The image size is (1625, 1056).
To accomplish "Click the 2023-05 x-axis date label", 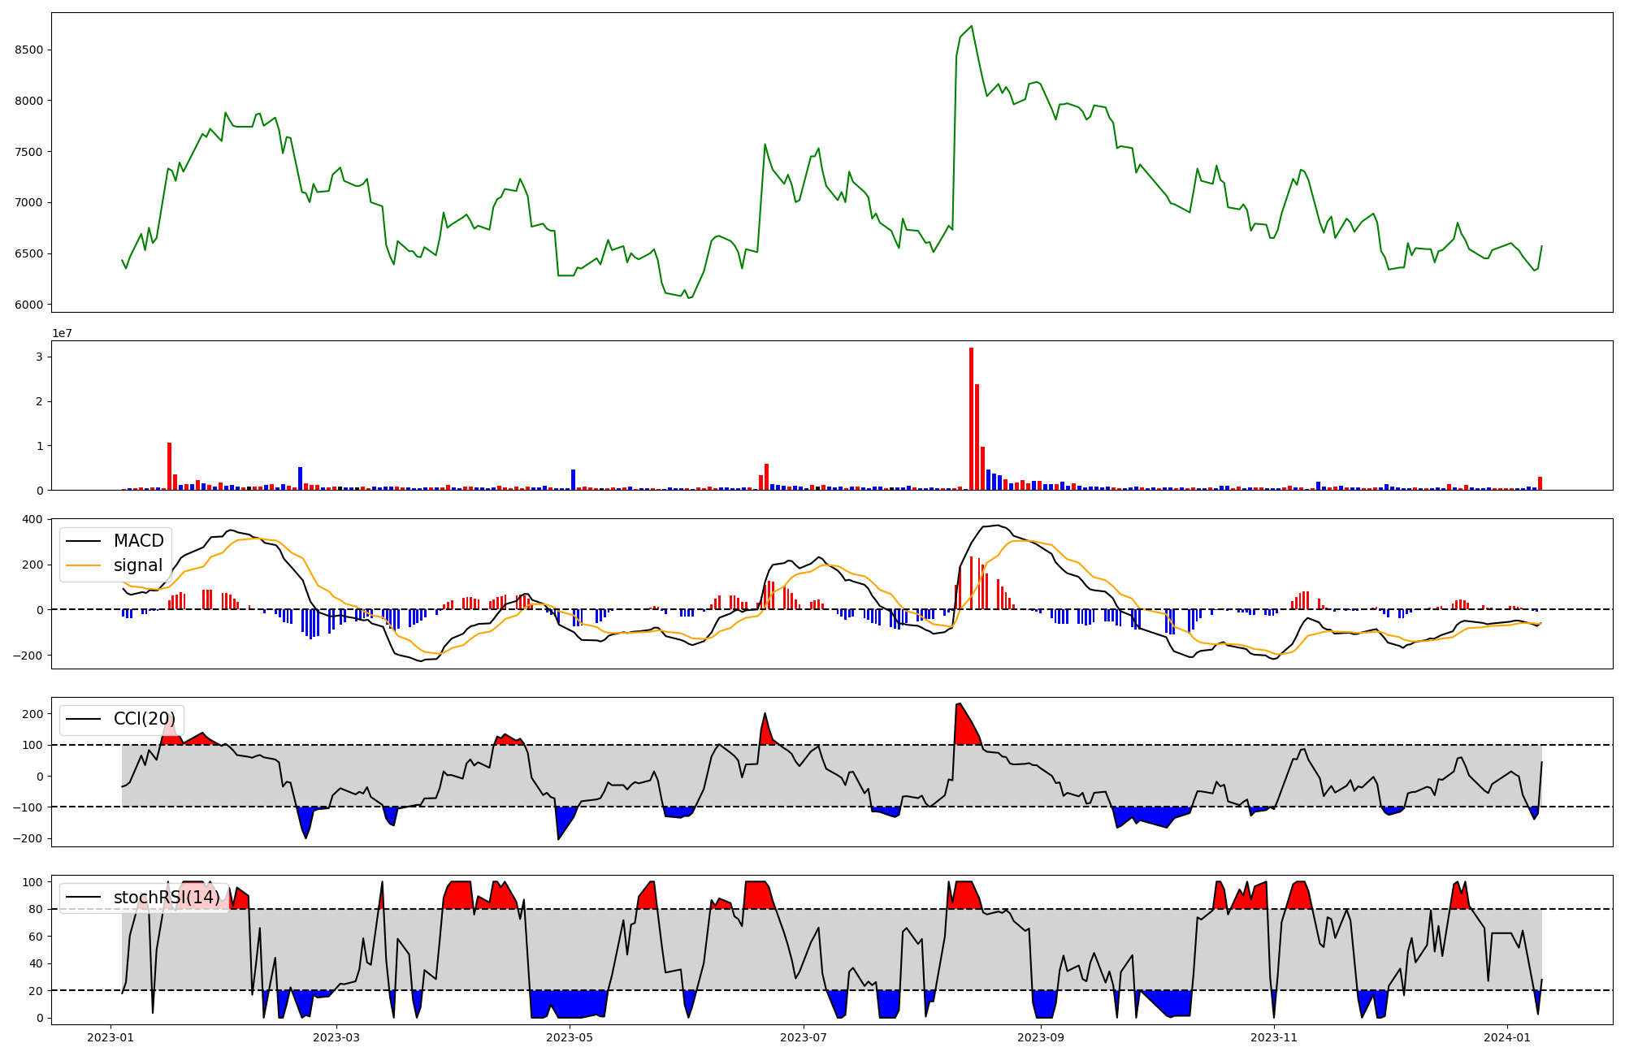I will click(570, 1037).
